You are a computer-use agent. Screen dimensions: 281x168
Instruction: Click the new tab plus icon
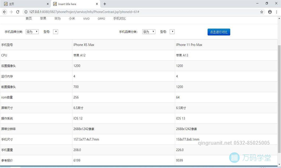[x=105, y=4]
